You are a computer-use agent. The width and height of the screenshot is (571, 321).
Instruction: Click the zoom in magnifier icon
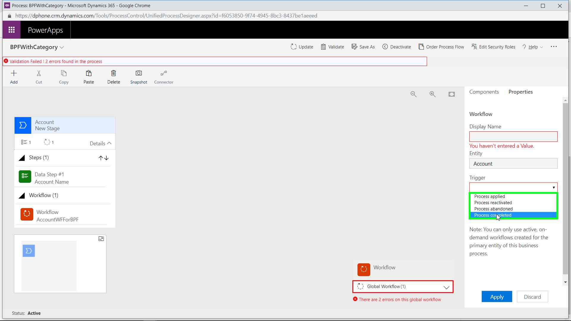(x=432, y=94)
